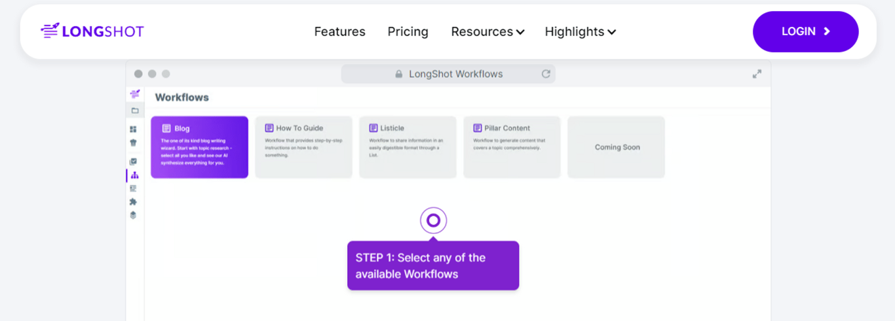Click the puzzle piece integrations icon
The height and width of the screenshot is (321, 895).
click(x=134, y=201)
